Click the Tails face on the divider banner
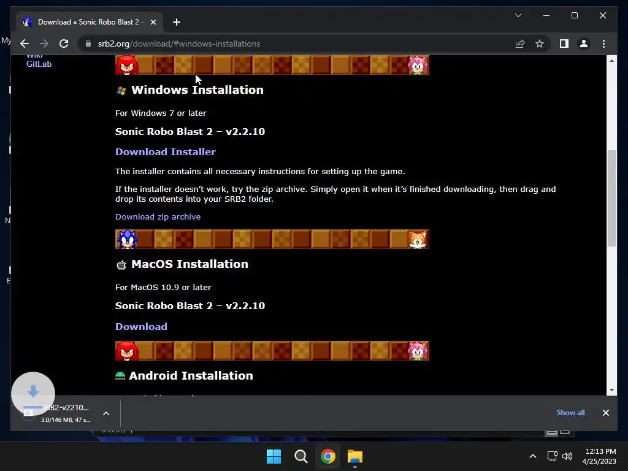This screenshot has height=471, width=628. (418, 239)
